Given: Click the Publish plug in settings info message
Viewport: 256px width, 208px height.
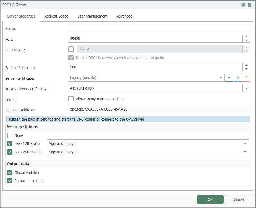Looking at the screenshot, I should (x=128, y=119).
